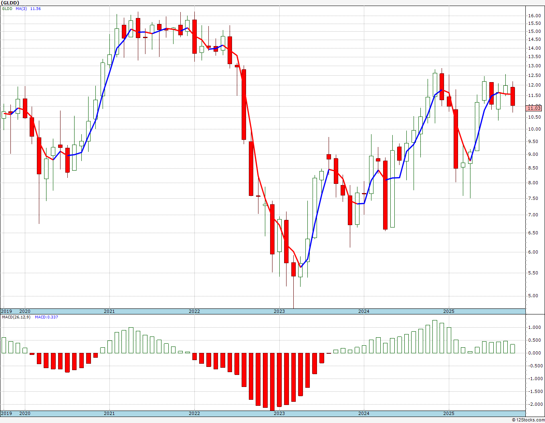
Task: Select the 13.00 price axis label
Action: click(535, 66)
